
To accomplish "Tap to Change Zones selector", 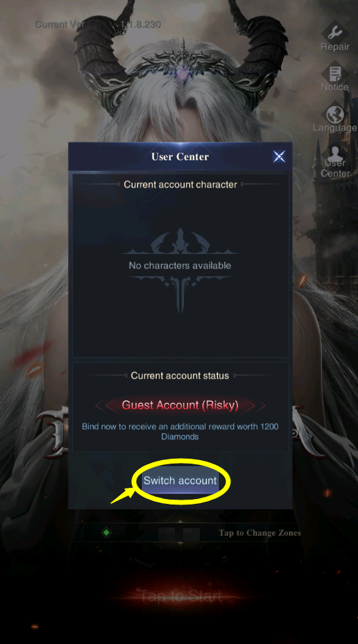I will (259, 533).
